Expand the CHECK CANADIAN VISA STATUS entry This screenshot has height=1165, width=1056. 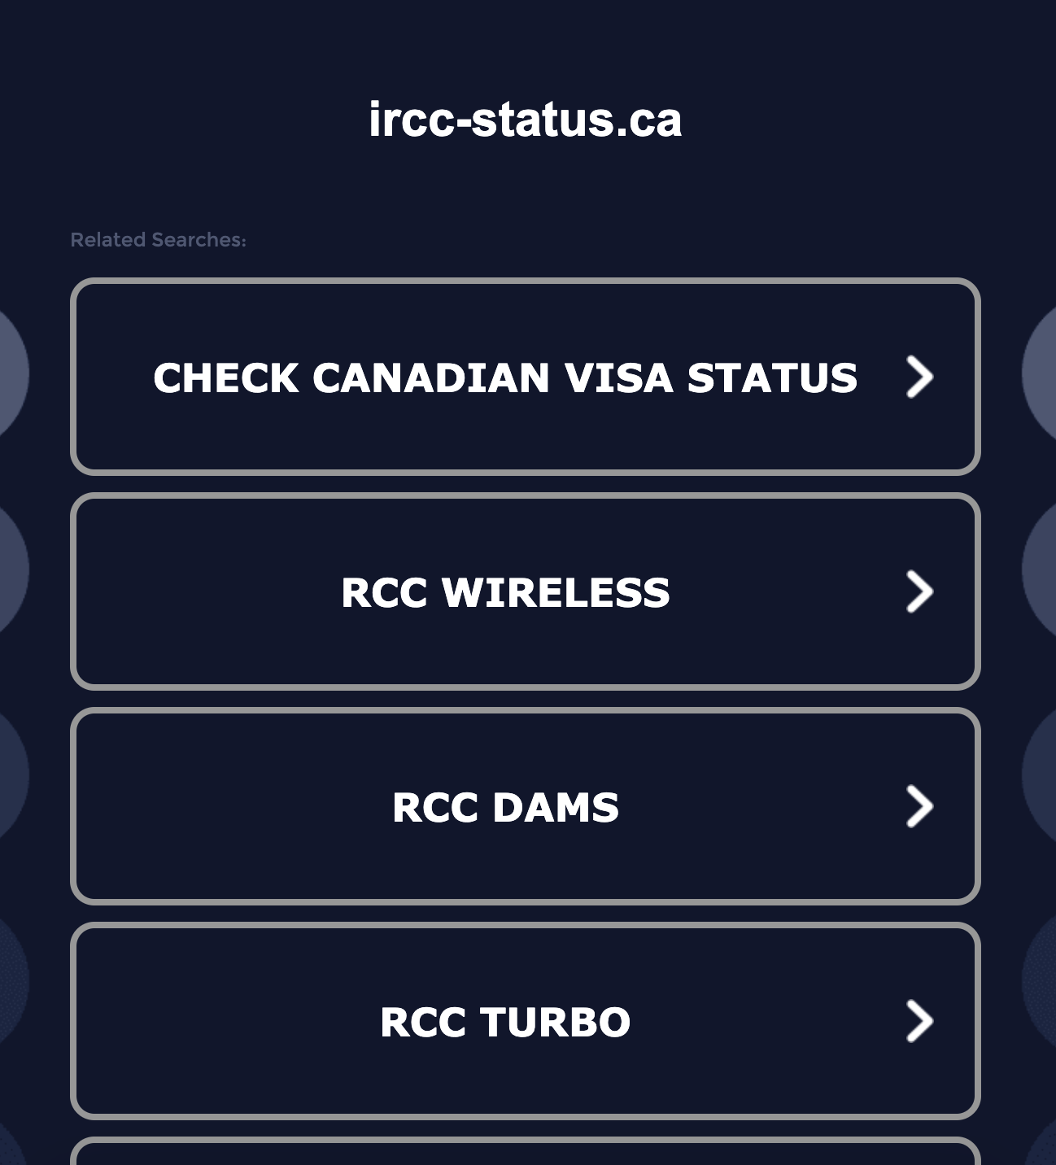[x=527, y=377]
